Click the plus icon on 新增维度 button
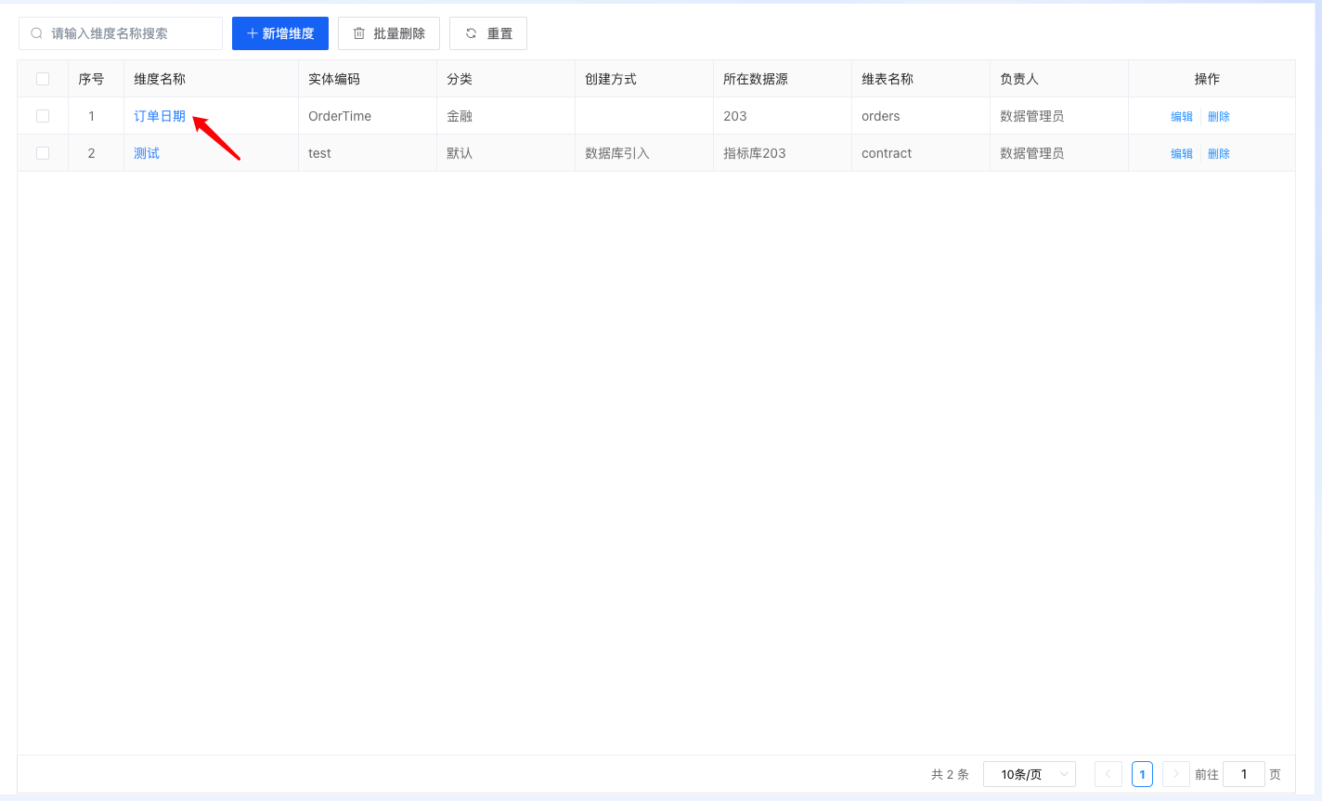 [x=252, y=33]
